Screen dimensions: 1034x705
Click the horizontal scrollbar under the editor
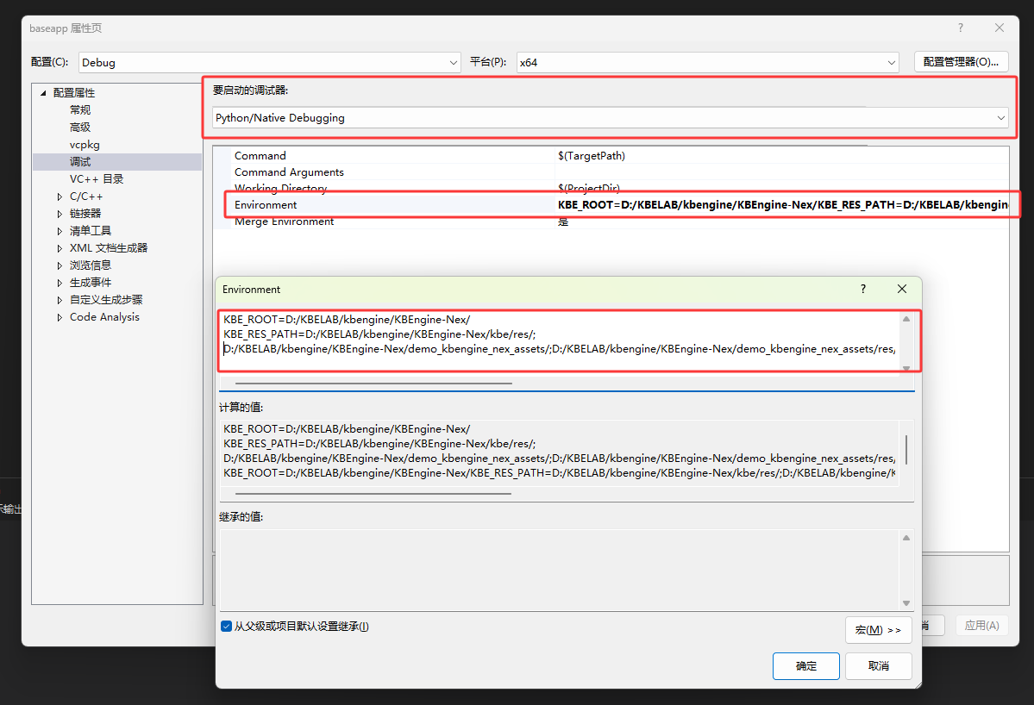[x=373, y=384]
